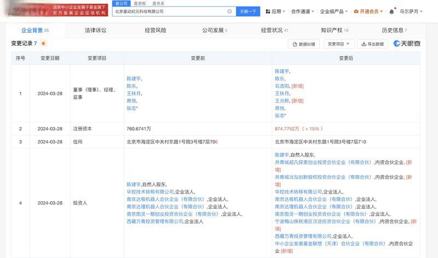
Task: Switch to 查老板 search mode
Action: (141, 3)
